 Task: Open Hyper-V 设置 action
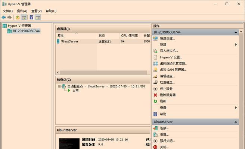[171, 57]
